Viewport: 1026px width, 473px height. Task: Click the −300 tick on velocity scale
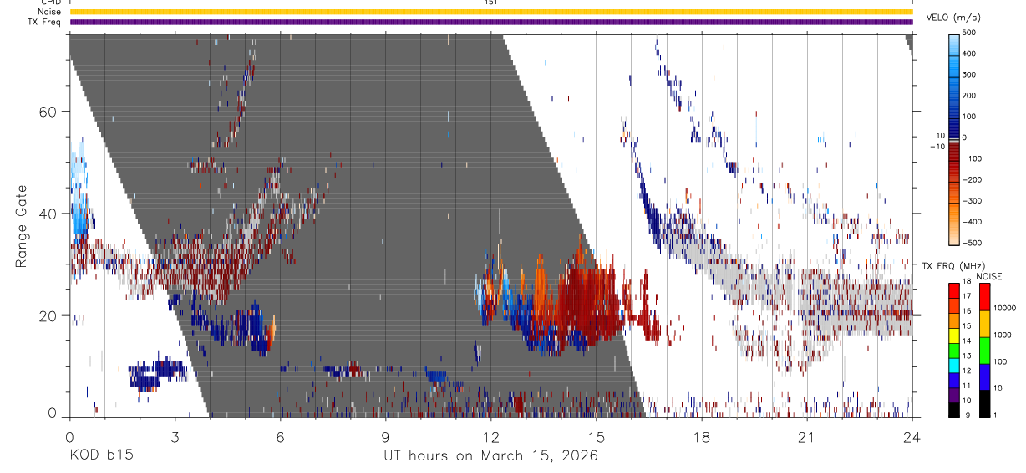[x=973, y=201]
